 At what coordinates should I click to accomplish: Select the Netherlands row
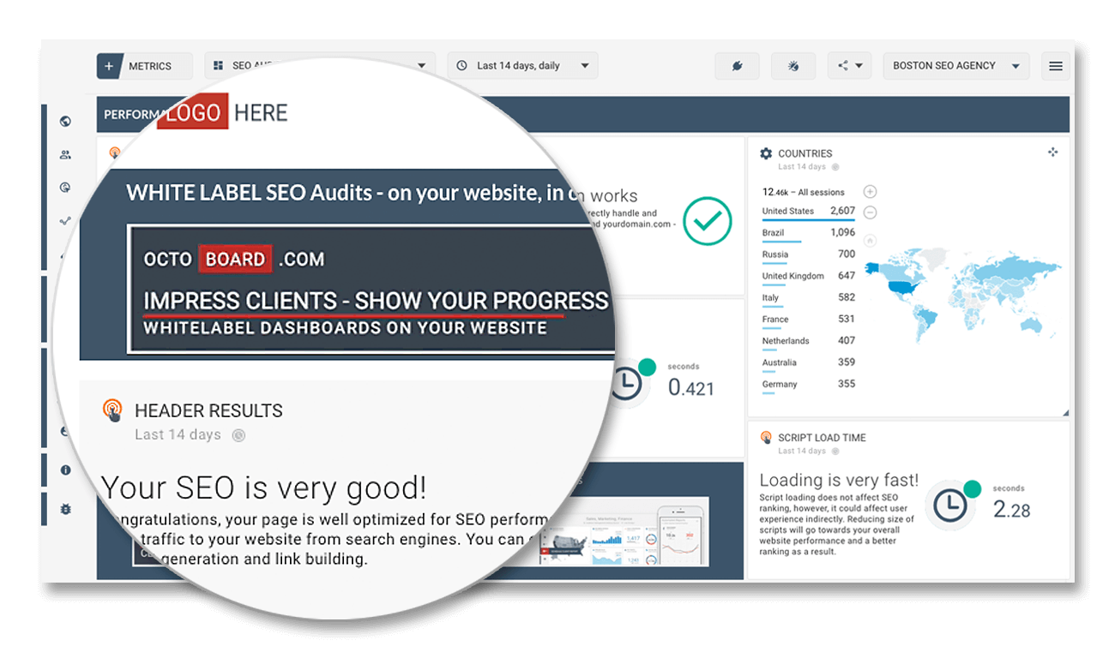[809, 341]
